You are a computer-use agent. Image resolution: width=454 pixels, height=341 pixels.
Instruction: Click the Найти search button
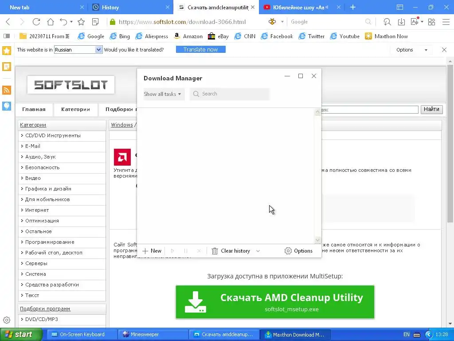431,109
